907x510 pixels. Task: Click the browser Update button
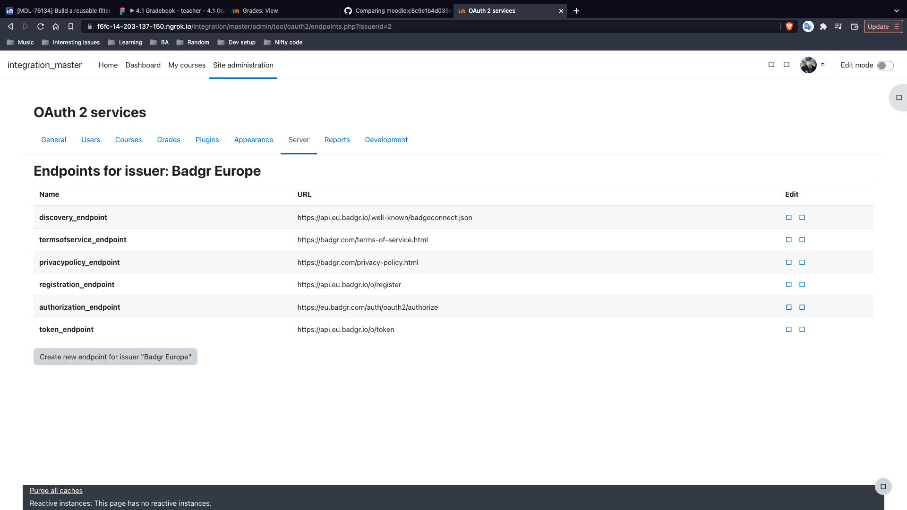pyautogui.click(x=883, y=26)
